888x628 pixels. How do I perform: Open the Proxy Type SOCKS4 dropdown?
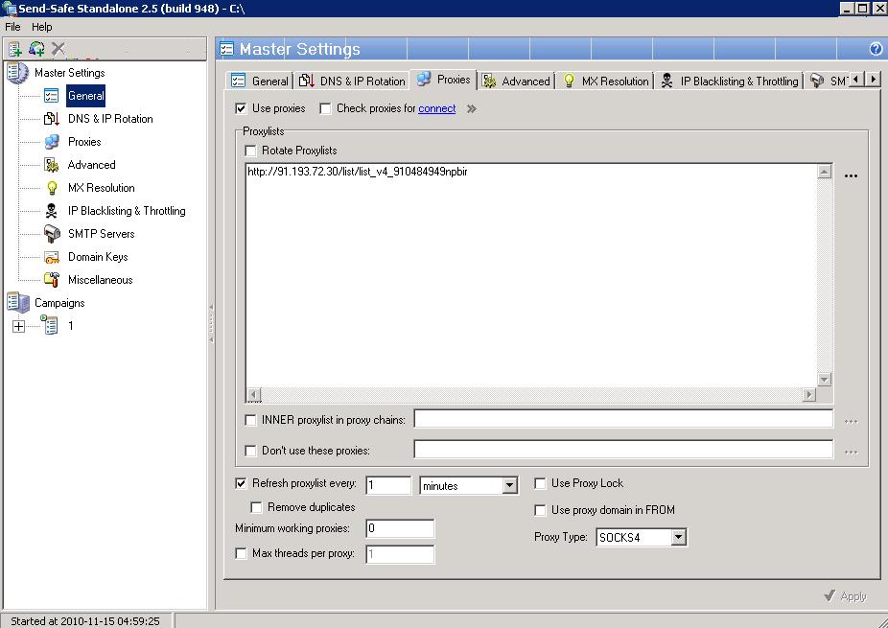point(678,537)
